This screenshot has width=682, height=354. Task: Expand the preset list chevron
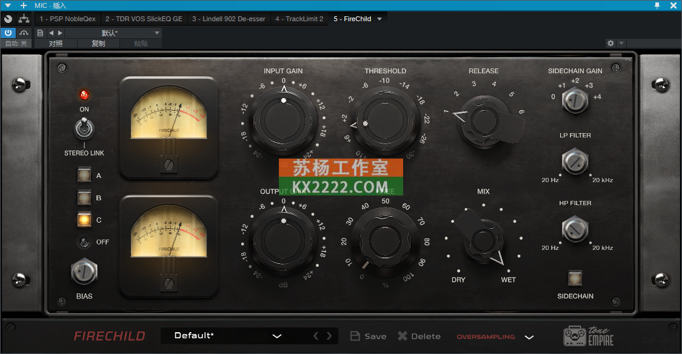click(x=277, y=336)
